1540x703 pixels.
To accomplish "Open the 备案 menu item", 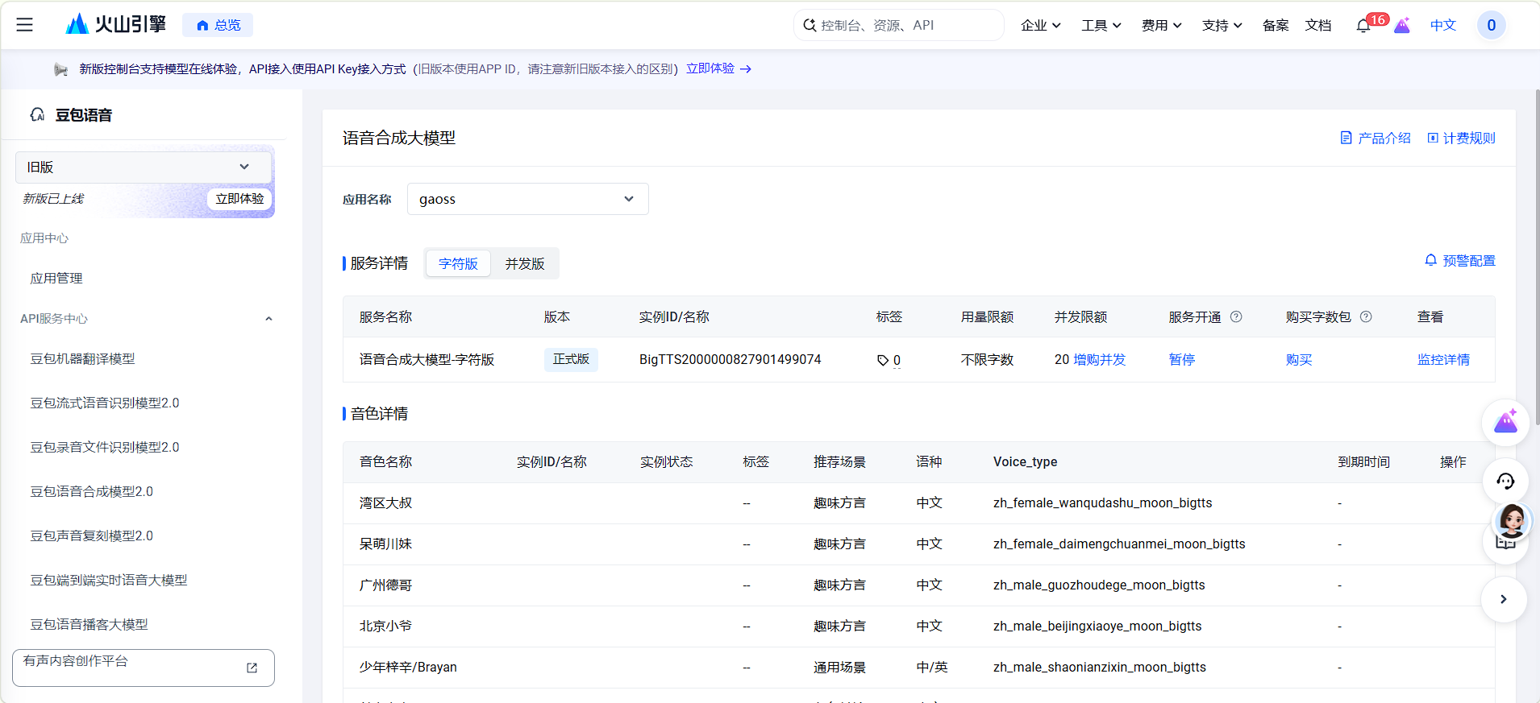I will click(1276, 25).
